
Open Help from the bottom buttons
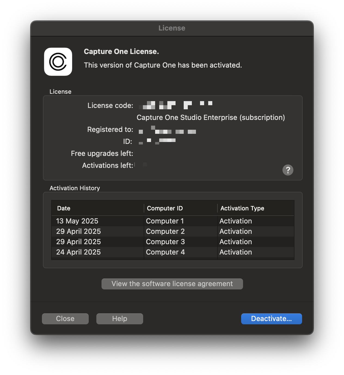pyautogui.click(x=120, y=319)
